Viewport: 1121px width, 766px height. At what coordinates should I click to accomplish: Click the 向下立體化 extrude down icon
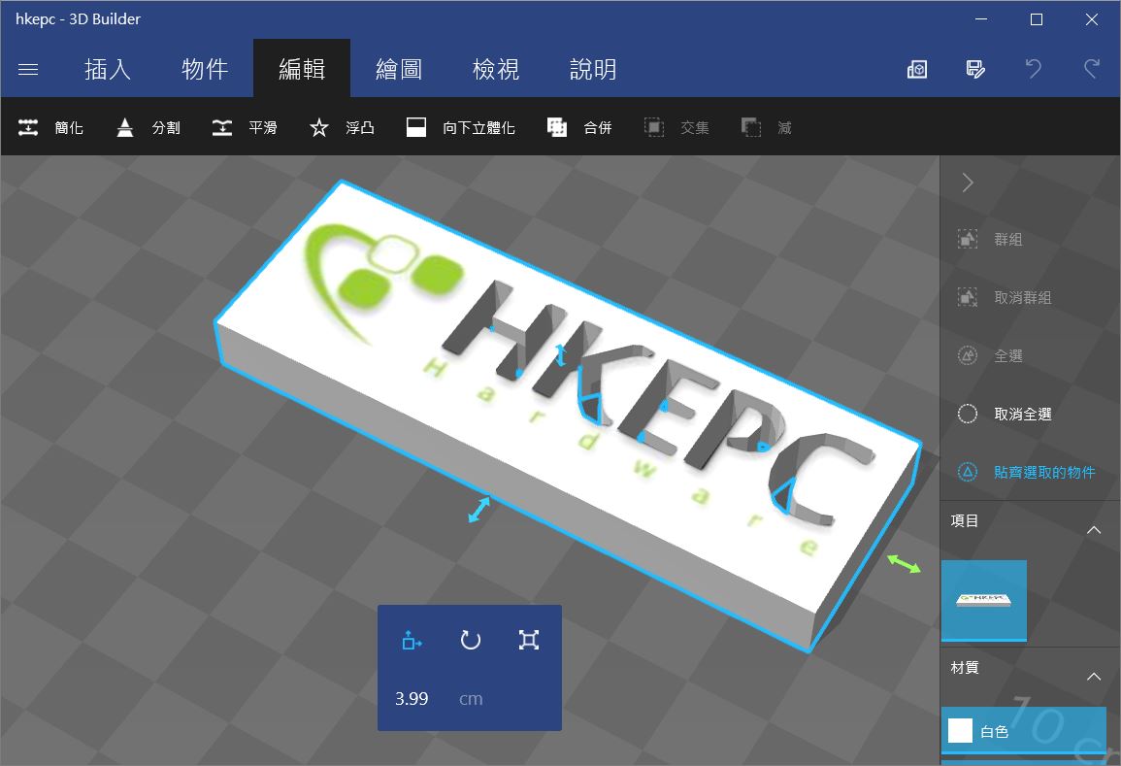click(x=416, y=127)
